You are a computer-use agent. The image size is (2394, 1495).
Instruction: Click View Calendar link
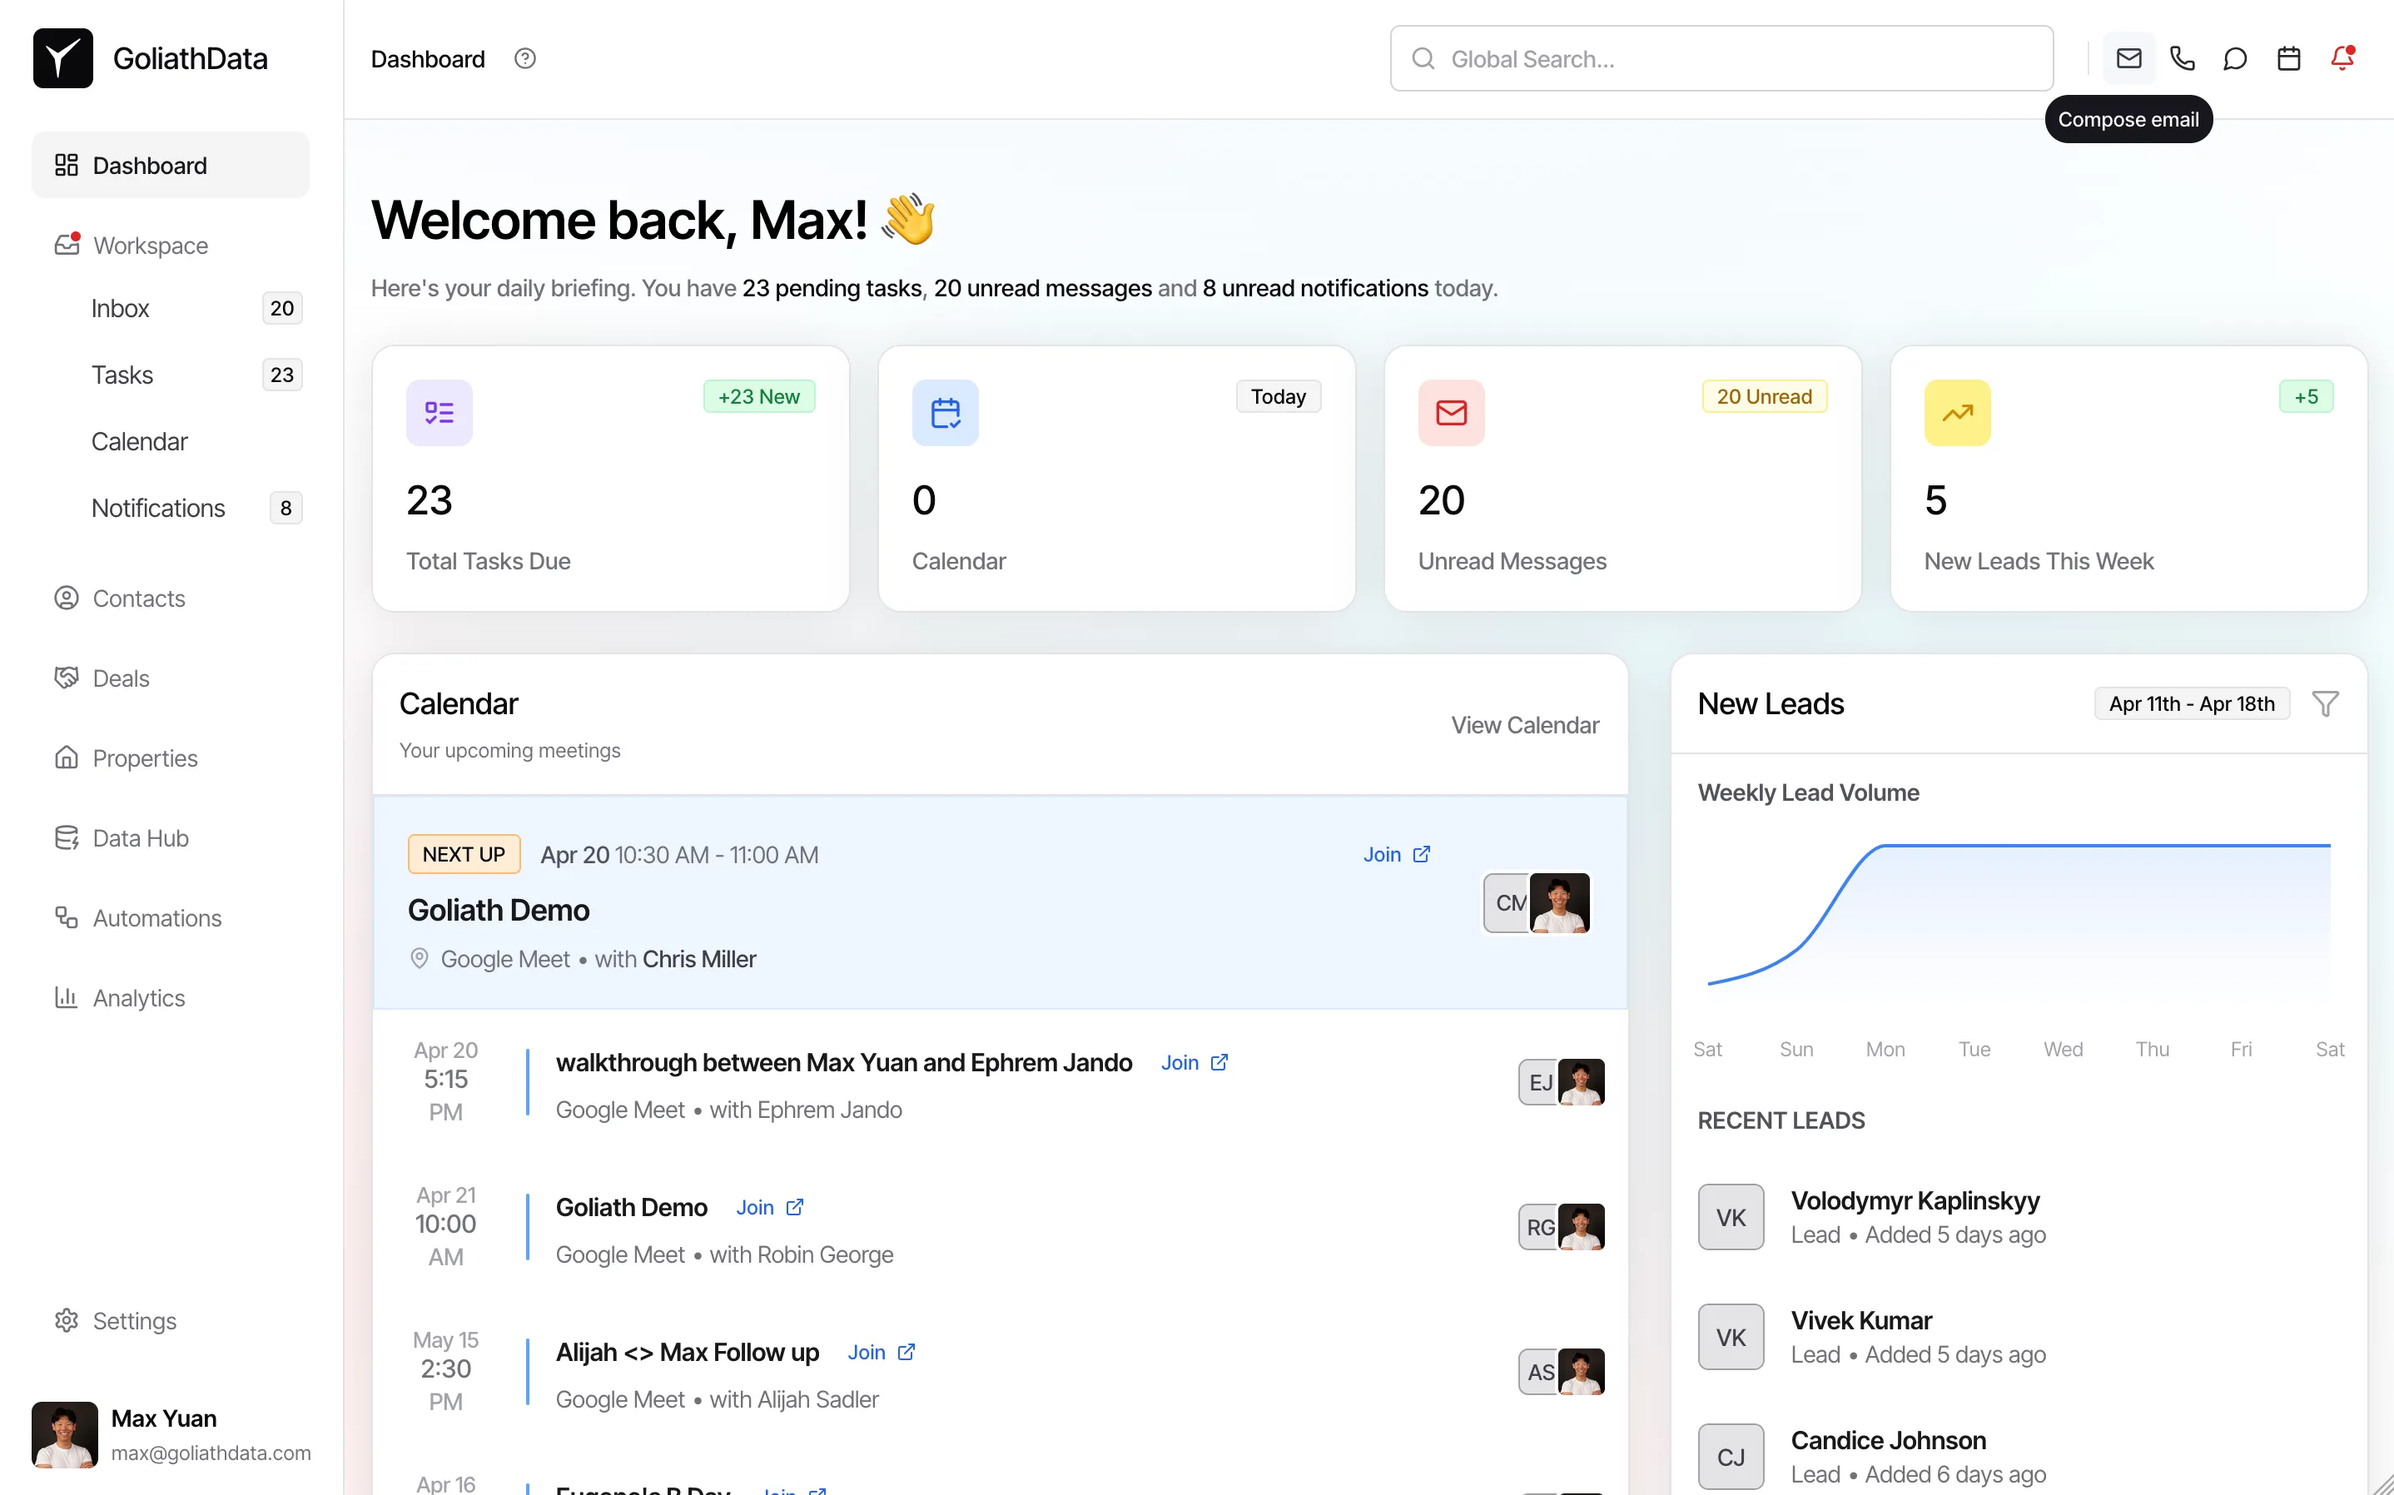pos(1524,725)
